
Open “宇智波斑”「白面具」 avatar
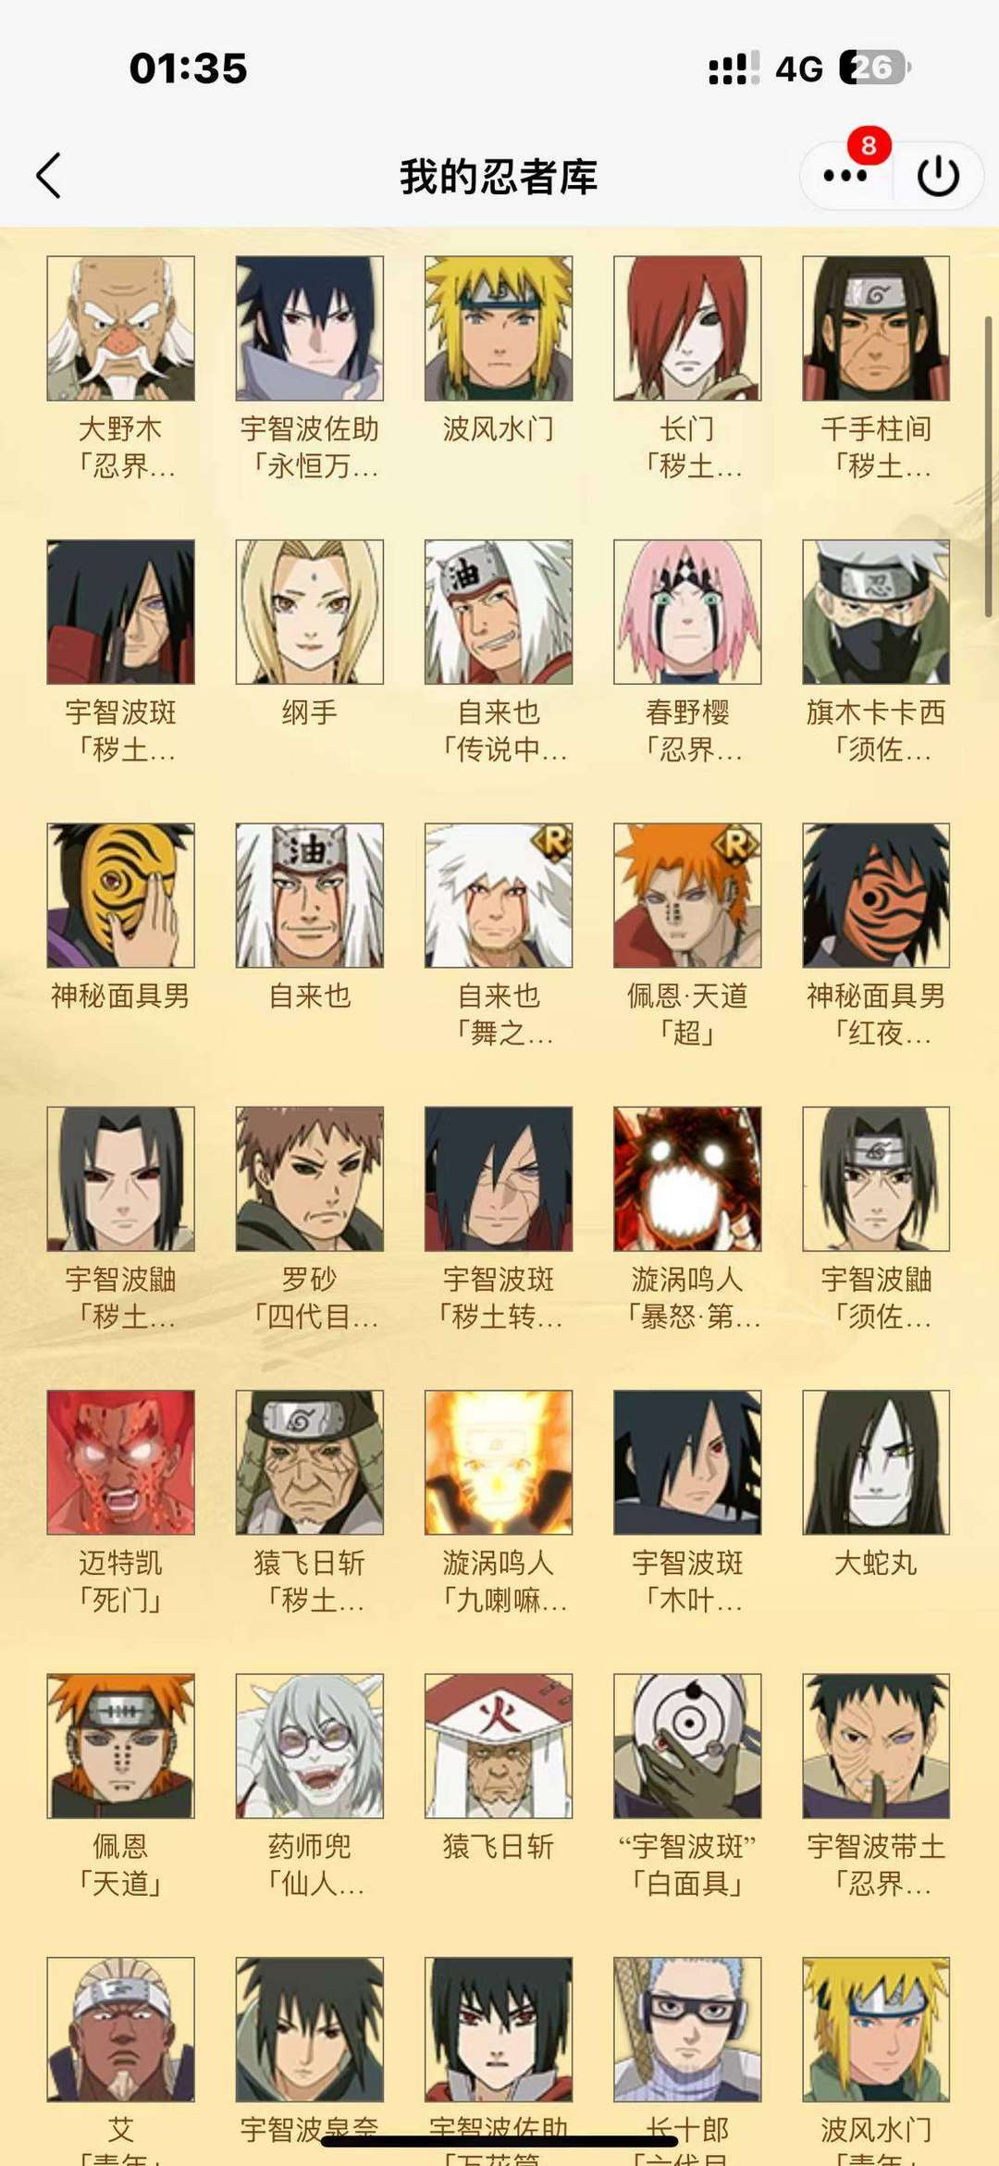pyautogui.click(x=687, y=1745)
